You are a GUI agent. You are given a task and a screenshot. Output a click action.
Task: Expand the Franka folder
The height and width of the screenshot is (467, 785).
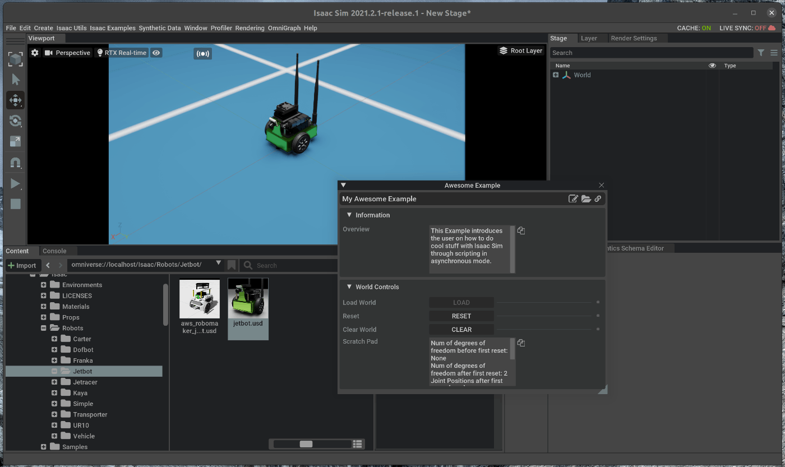54,360
